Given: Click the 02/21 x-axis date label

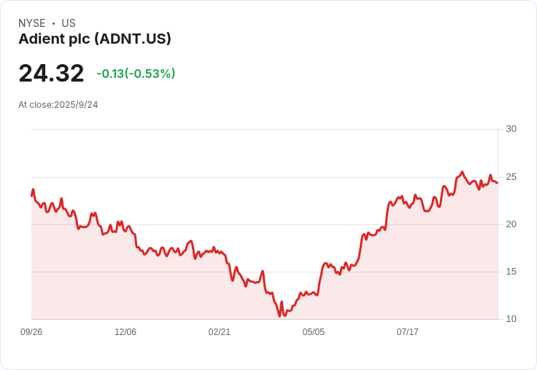Looking at the screenshot, I should tap(219, 332).
